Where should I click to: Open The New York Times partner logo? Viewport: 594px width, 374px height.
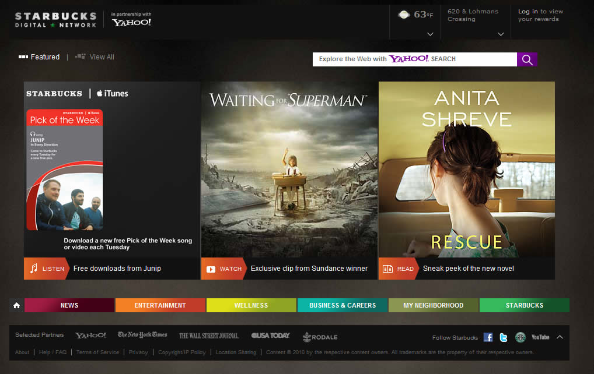click(x=142, y=334)
